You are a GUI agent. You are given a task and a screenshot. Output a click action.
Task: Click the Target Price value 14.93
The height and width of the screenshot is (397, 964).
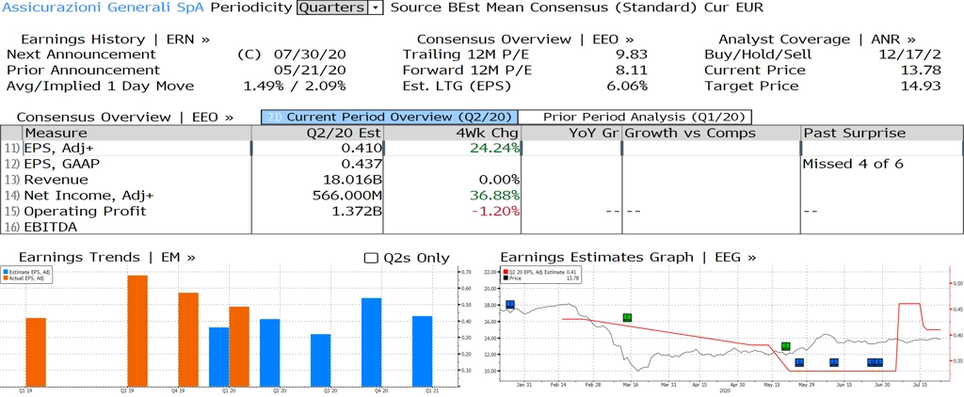click(x=919, y=86)
